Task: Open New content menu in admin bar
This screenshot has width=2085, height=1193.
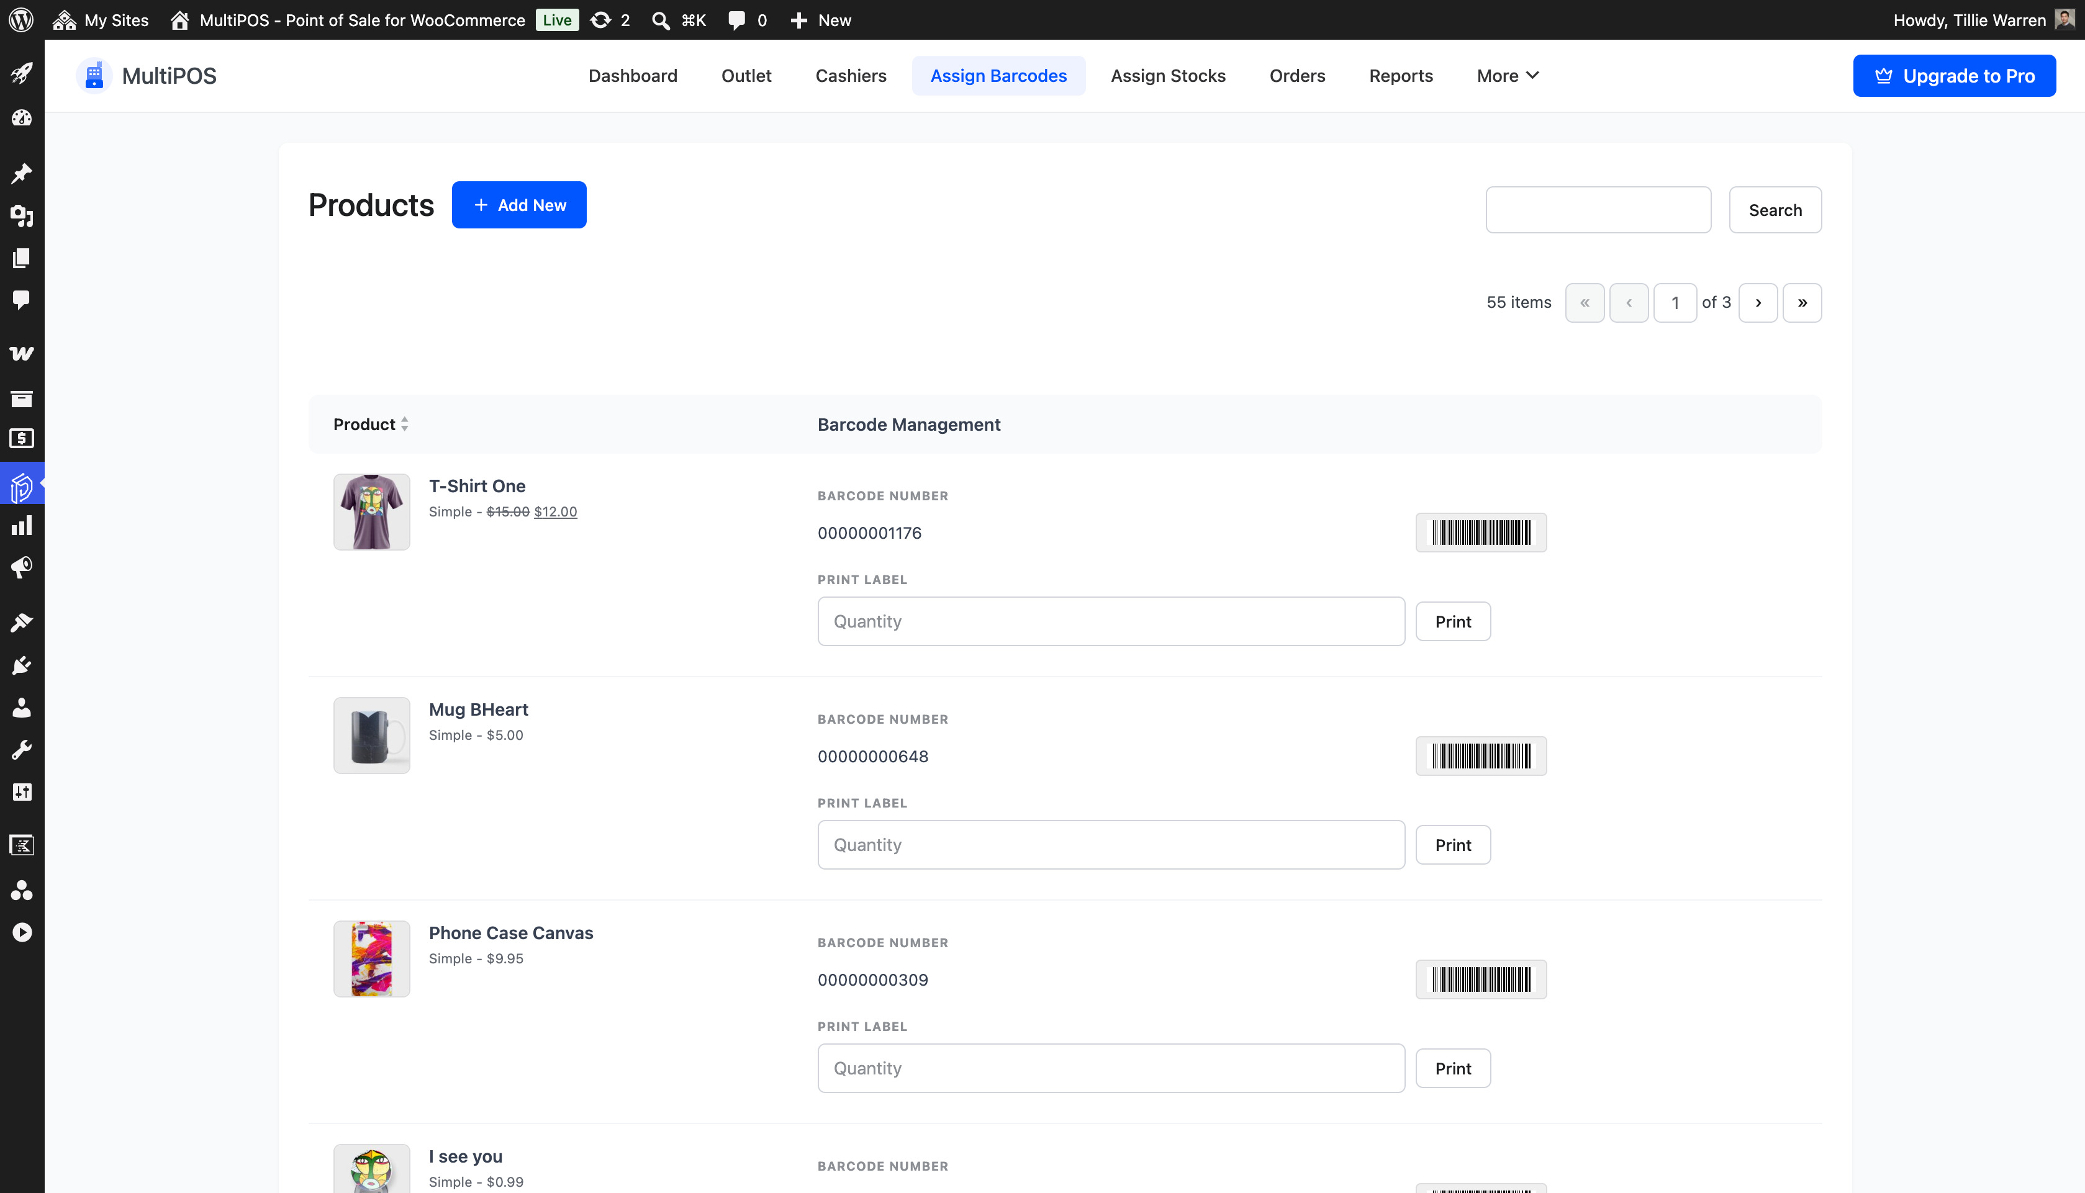Action: click(820, 20)
